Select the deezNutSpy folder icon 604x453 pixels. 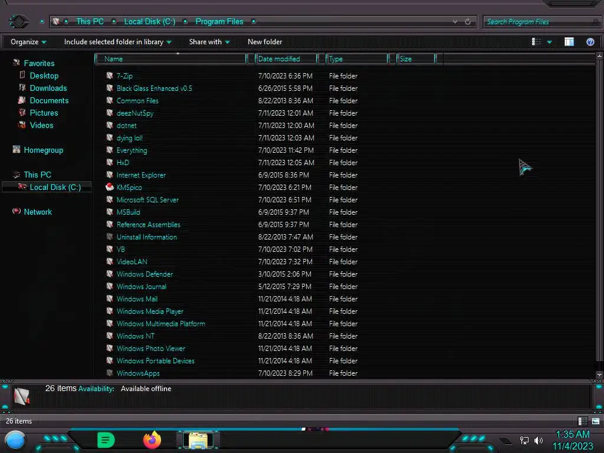point(110,113)
